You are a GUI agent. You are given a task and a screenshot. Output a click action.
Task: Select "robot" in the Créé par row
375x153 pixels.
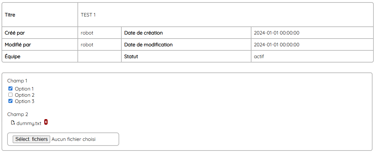click(x=87, y=33)
